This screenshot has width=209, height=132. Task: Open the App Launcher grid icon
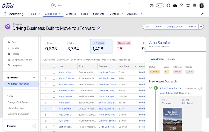[4, 14]
